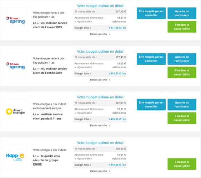Click the Happ-e by Engie logo
The image size is (201, 178).
(15, 157)
